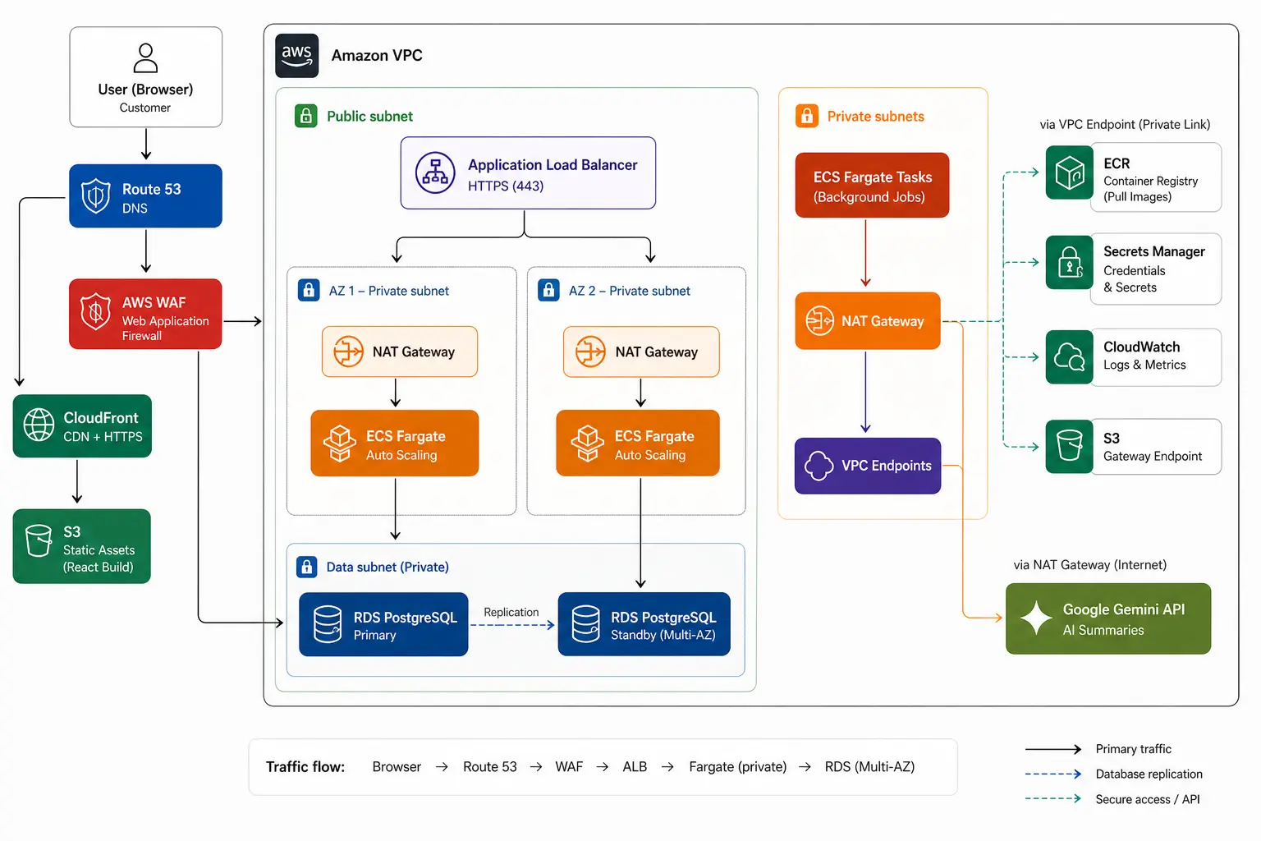
Task: Click the Amazon VPC title
Action: tap(377, 56)
